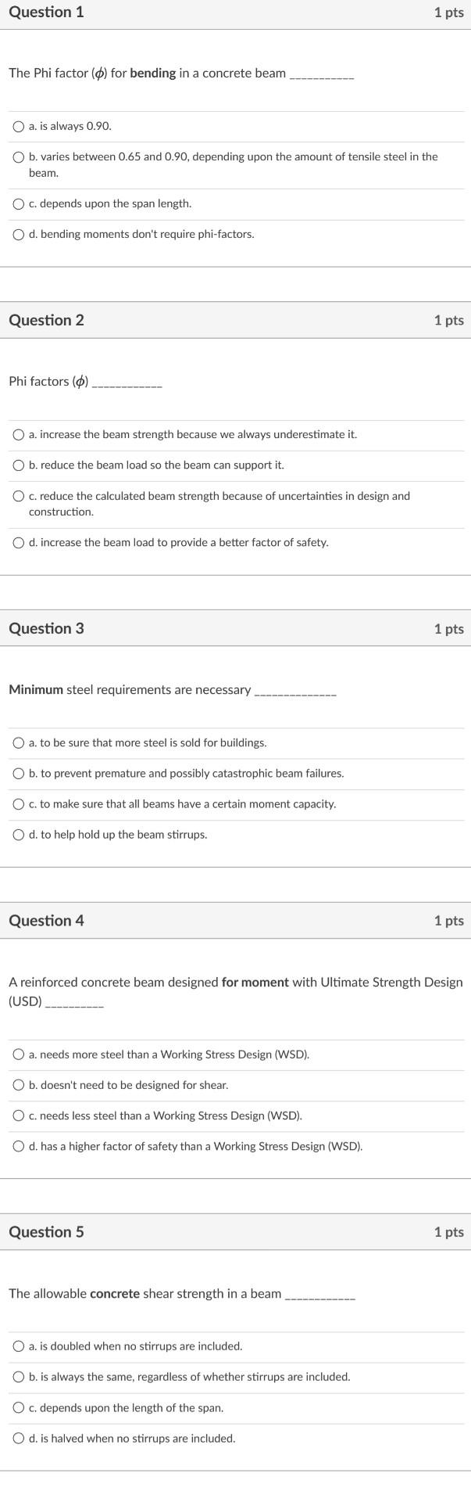
Task: Pick option a 'increase the beam strength' in Question 2
Action: (17, 434)
